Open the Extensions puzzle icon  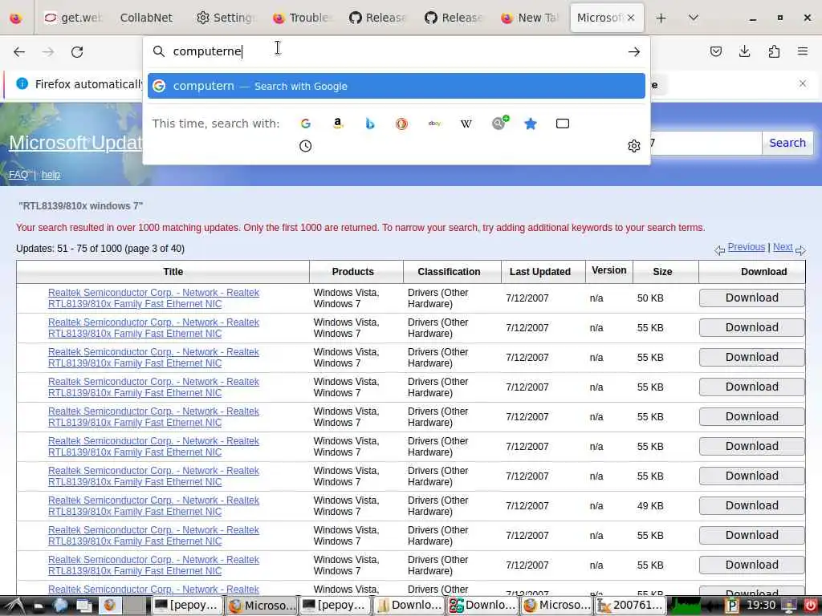click(x=774, y=51)
